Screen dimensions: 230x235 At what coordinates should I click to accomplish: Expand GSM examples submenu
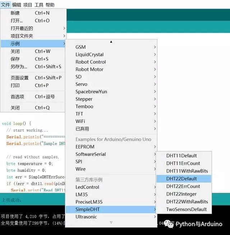(111, 47)
